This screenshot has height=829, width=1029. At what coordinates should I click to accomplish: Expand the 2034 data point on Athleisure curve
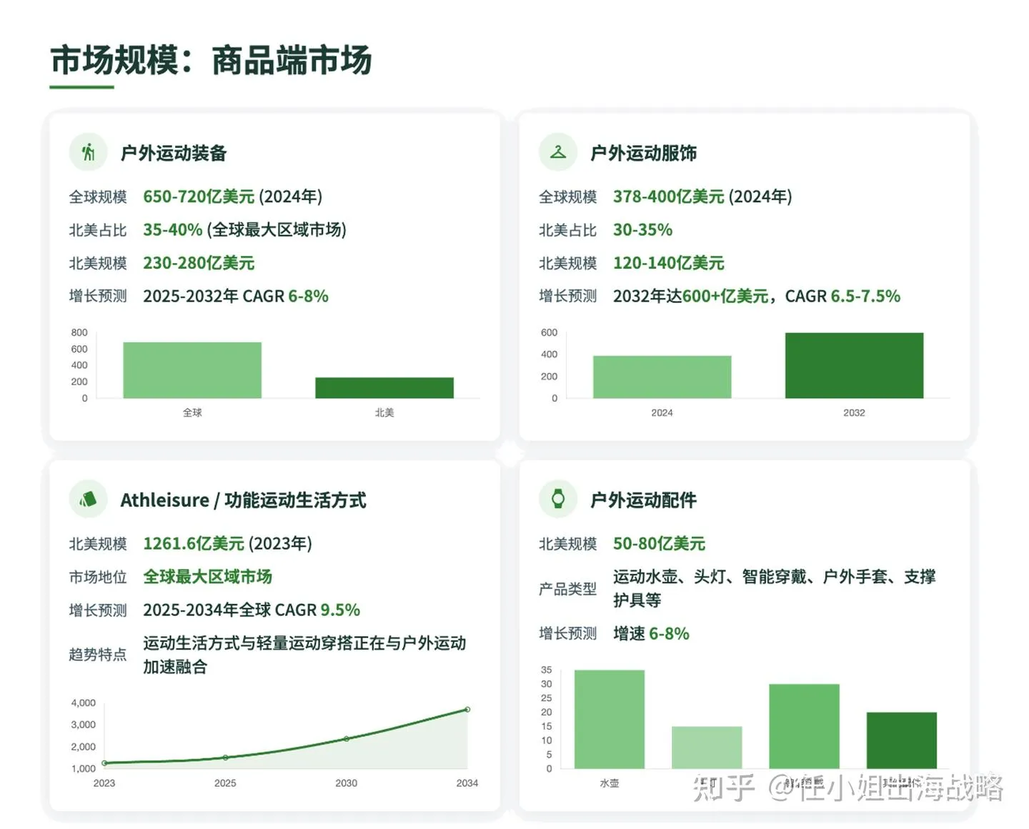tap(467, 710)
